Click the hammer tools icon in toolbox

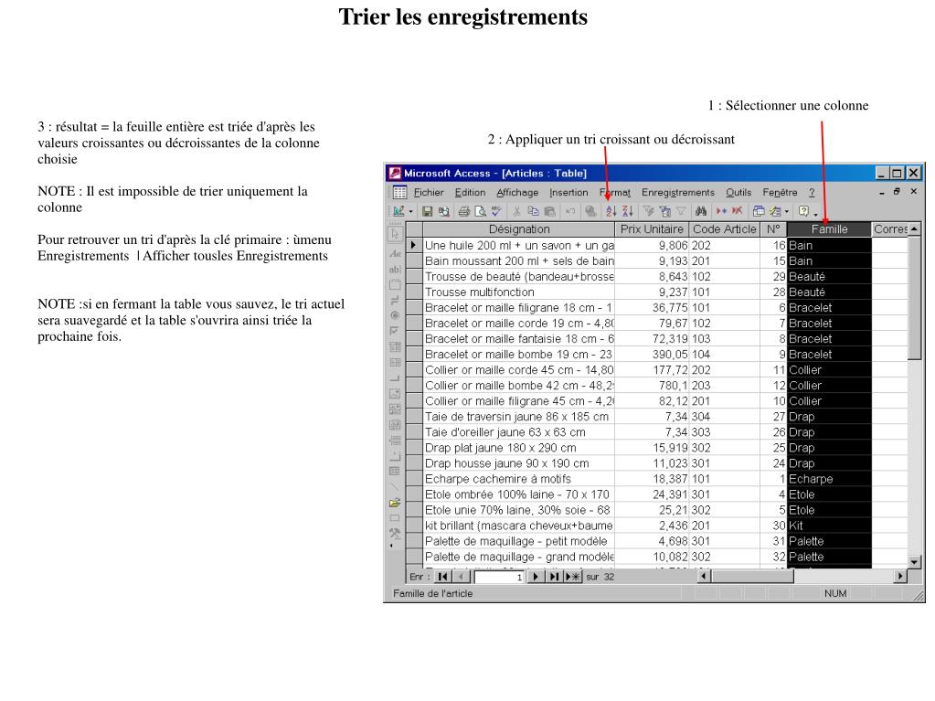pos(395,534)
